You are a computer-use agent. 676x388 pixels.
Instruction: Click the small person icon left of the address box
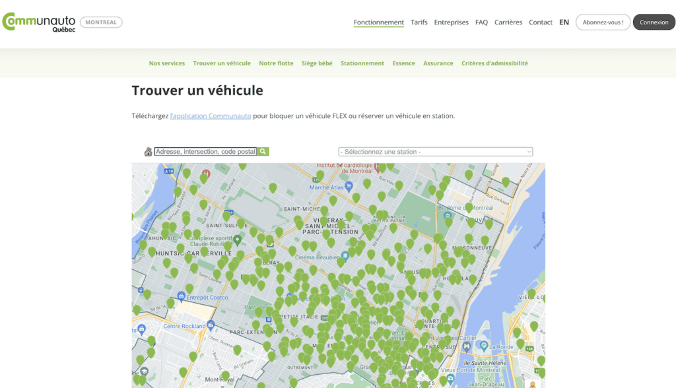[148, 151]
